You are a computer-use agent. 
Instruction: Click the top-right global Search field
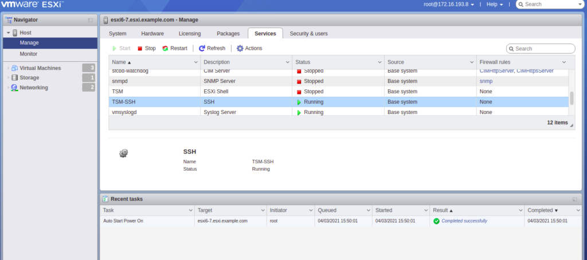point(550,5)
